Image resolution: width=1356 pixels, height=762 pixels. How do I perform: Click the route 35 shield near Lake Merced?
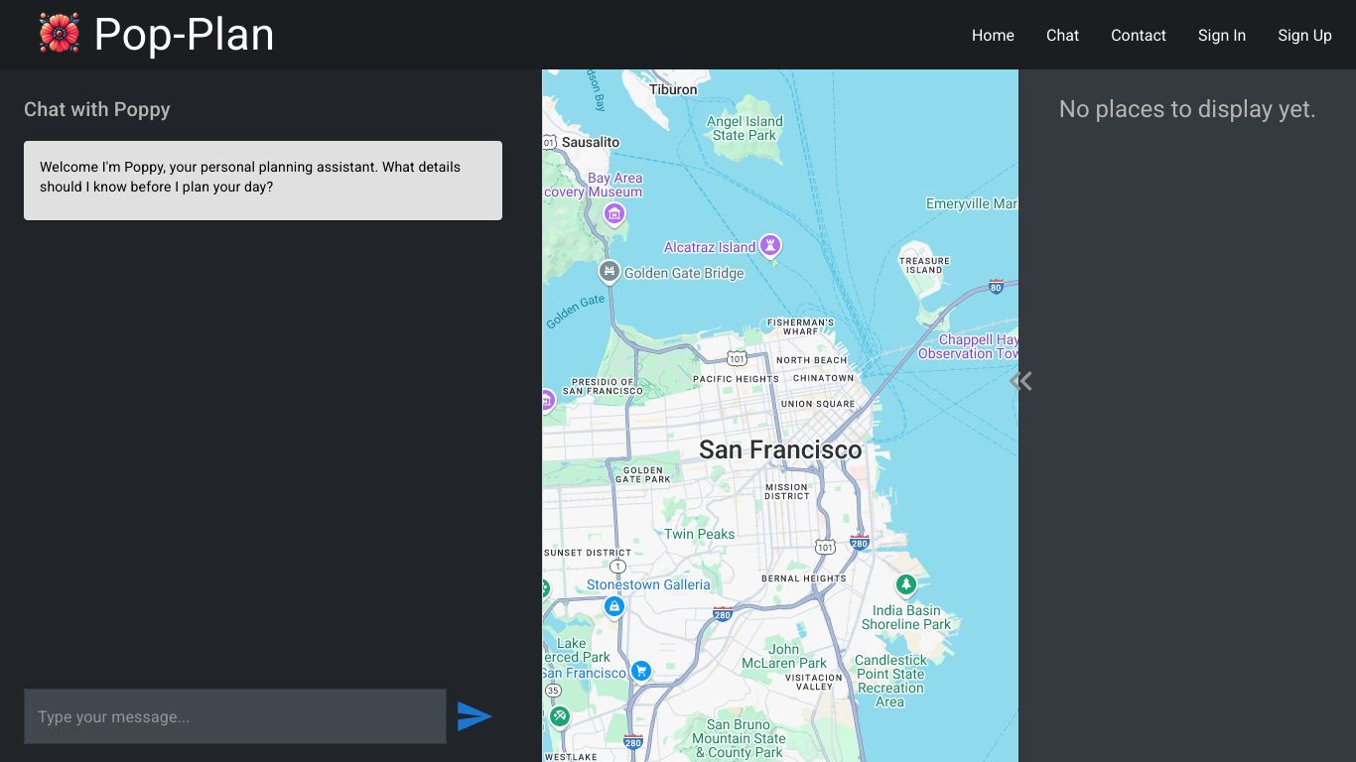click(553, 691)
